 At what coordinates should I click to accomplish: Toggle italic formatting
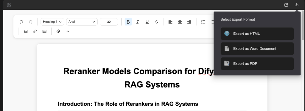point(138,22)
